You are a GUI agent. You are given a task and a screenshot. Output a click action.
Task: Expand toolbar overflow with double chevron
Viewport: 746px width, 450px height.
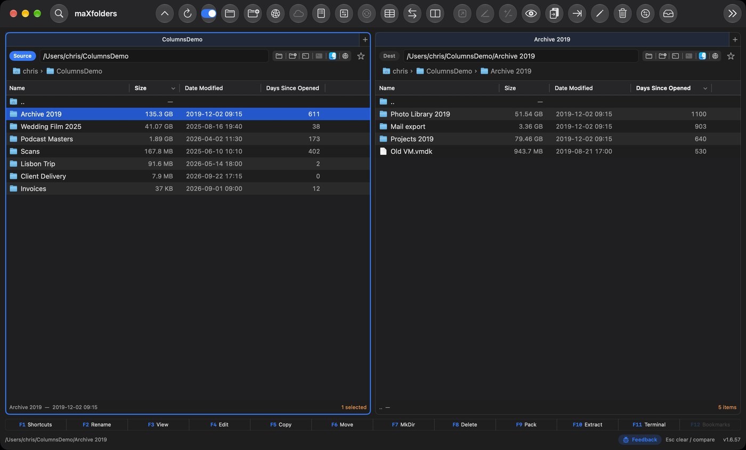[733, 13]
